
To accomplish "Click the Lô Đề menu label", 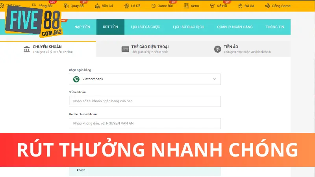I will 135,6.
